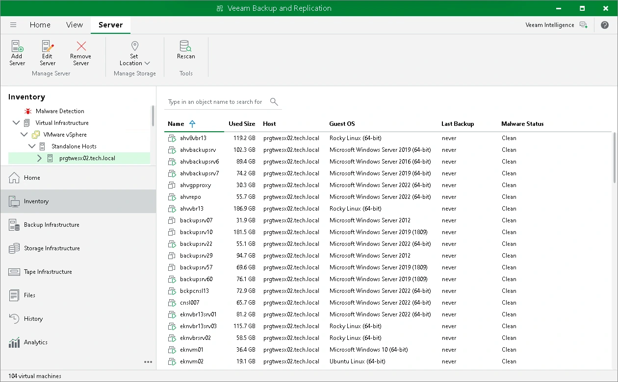Viewport: 618px width, 382px height.
Task: Select the eknvm02 virtual machine row
Action: click(x=387, y=361)
